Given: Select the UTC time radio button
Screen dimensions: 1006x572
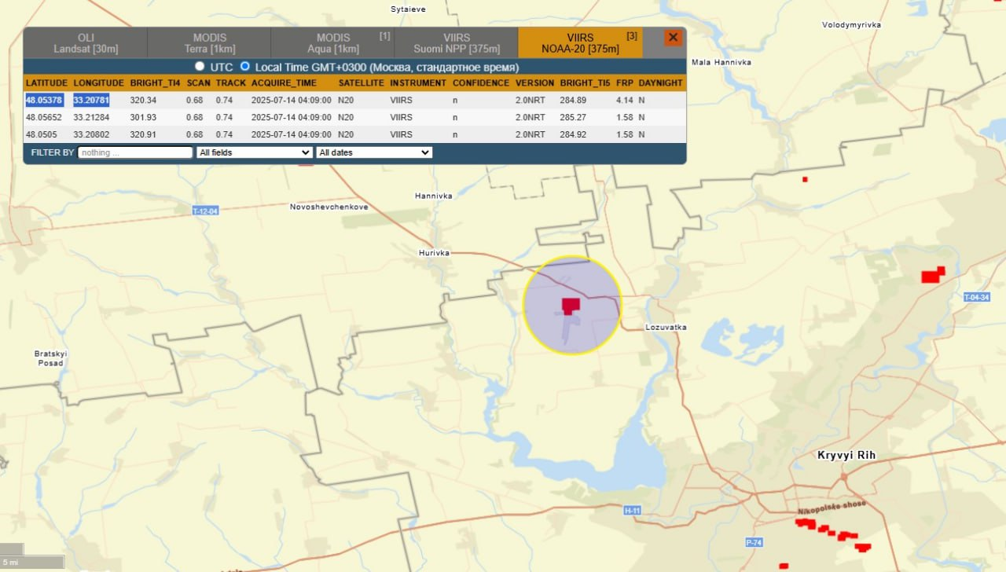Looking at the screenshot, I should tap(200, 67).
